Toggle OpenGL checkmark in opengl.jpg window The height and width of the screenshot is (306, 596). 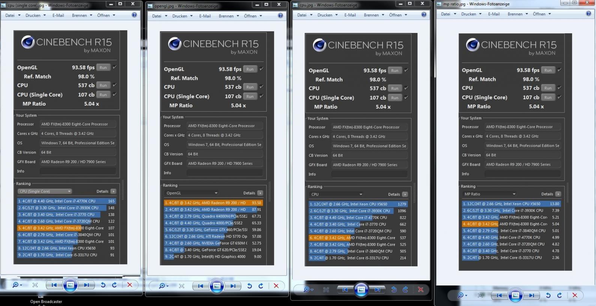pos(261,69)
